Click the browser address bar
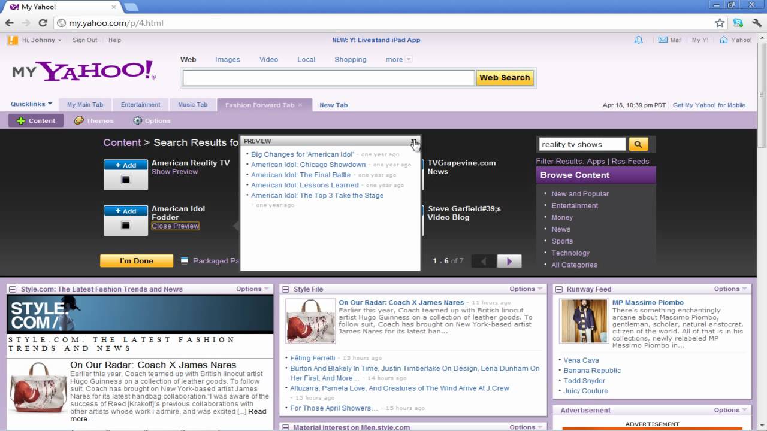The height and width of the screenshot is (431, 767). [383, 23]
